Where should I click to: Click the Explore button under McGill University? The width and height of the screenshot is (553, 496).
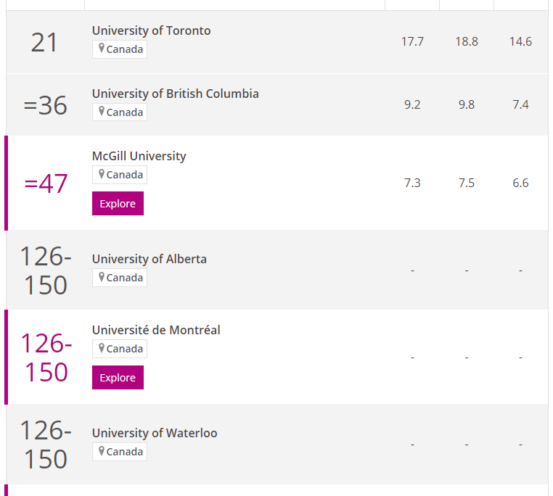[118, 204]
